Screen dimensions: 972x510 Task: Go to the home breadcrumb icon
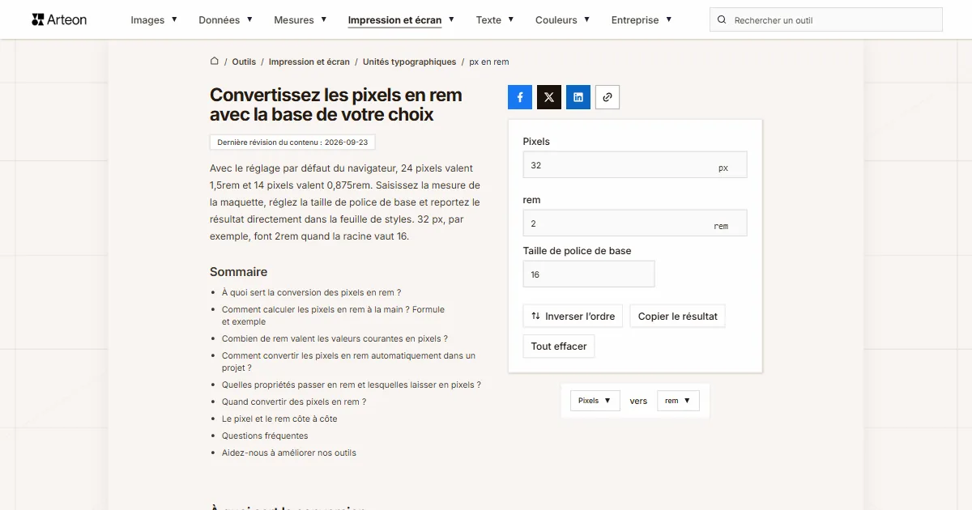(x=215, y=61)
